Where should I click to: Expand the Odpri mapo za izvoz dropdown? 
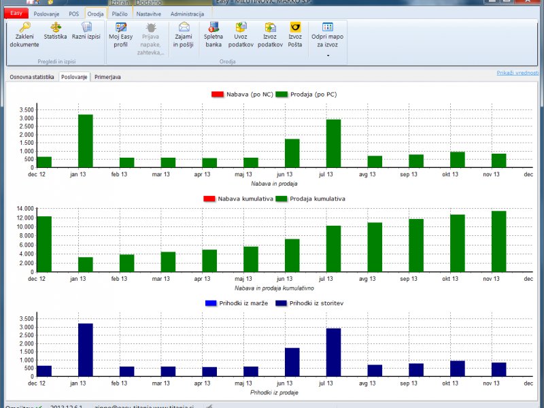coord(328,55)
